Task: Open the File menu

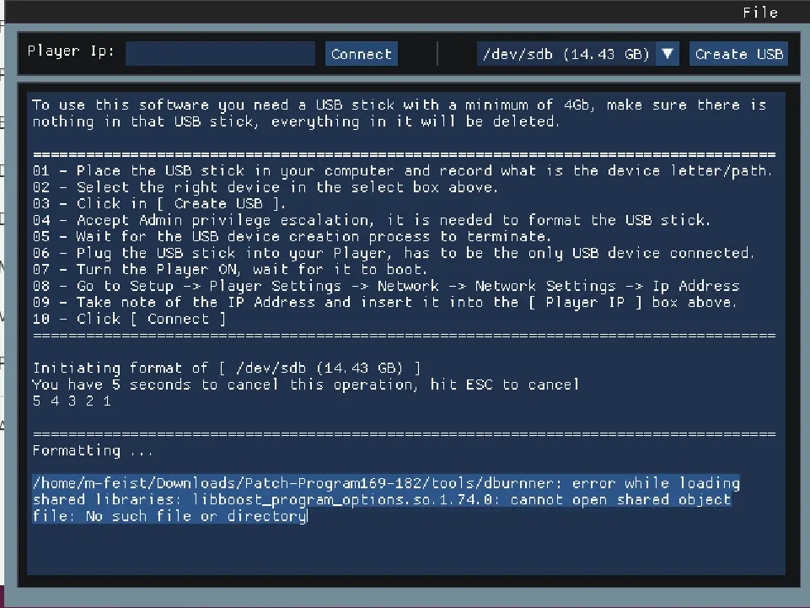Action: click(759, 13)
